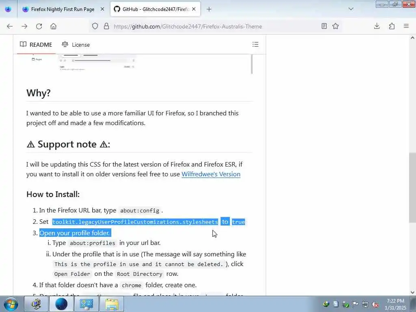The width and height of the screenshot is (416, 312).
Task: Open the Firefox hamburger application menu
Action: [406, 26]
